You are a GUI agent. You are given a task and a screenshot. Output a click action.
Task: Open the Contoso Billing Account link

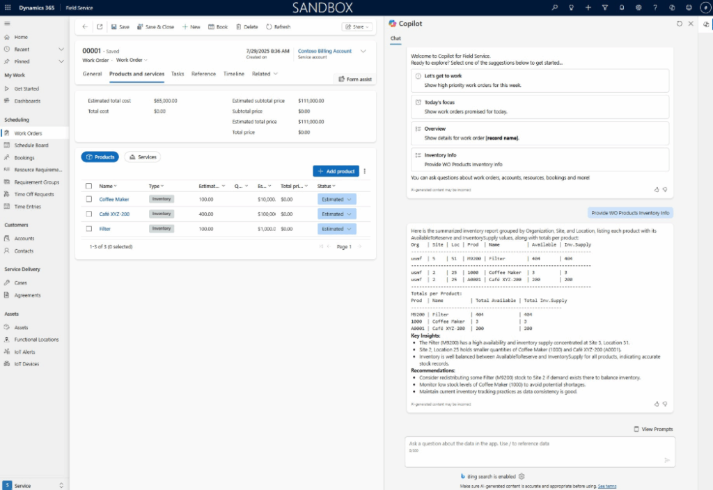[324, 51]
